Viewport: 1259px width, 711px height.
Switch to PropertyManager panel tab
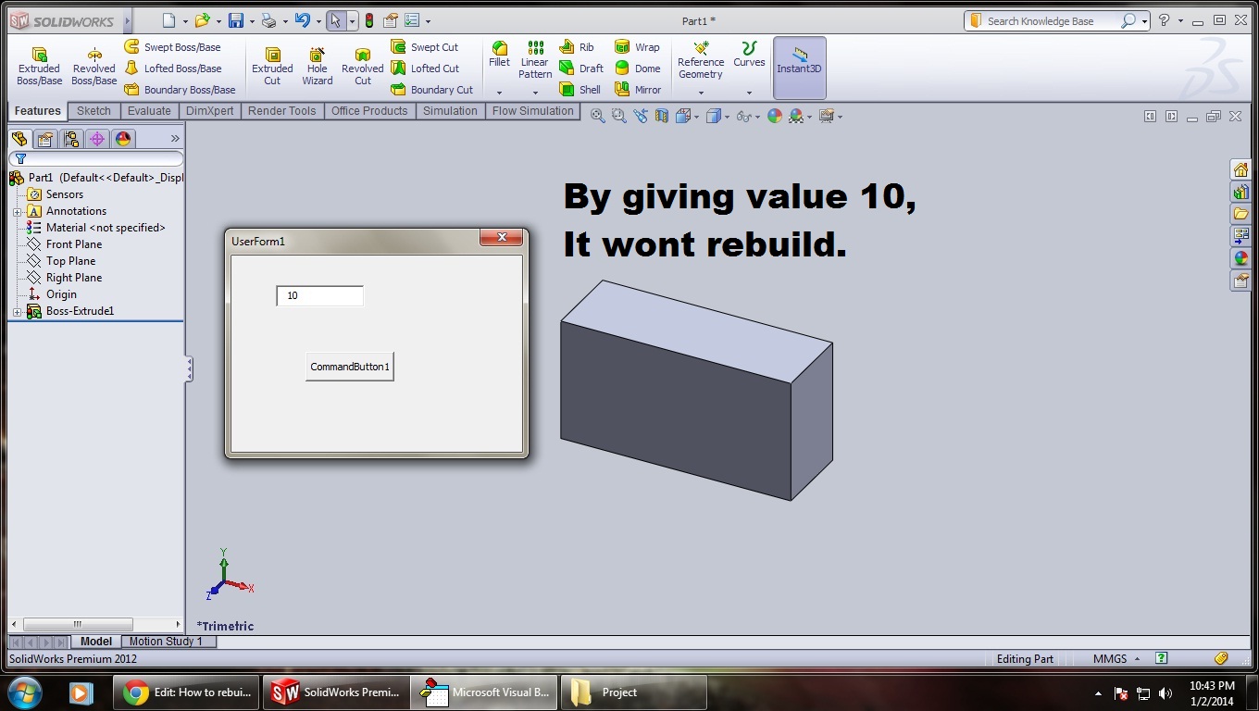45,139
